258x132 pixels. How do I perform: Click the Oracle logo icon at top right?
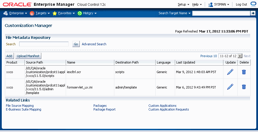254,4
